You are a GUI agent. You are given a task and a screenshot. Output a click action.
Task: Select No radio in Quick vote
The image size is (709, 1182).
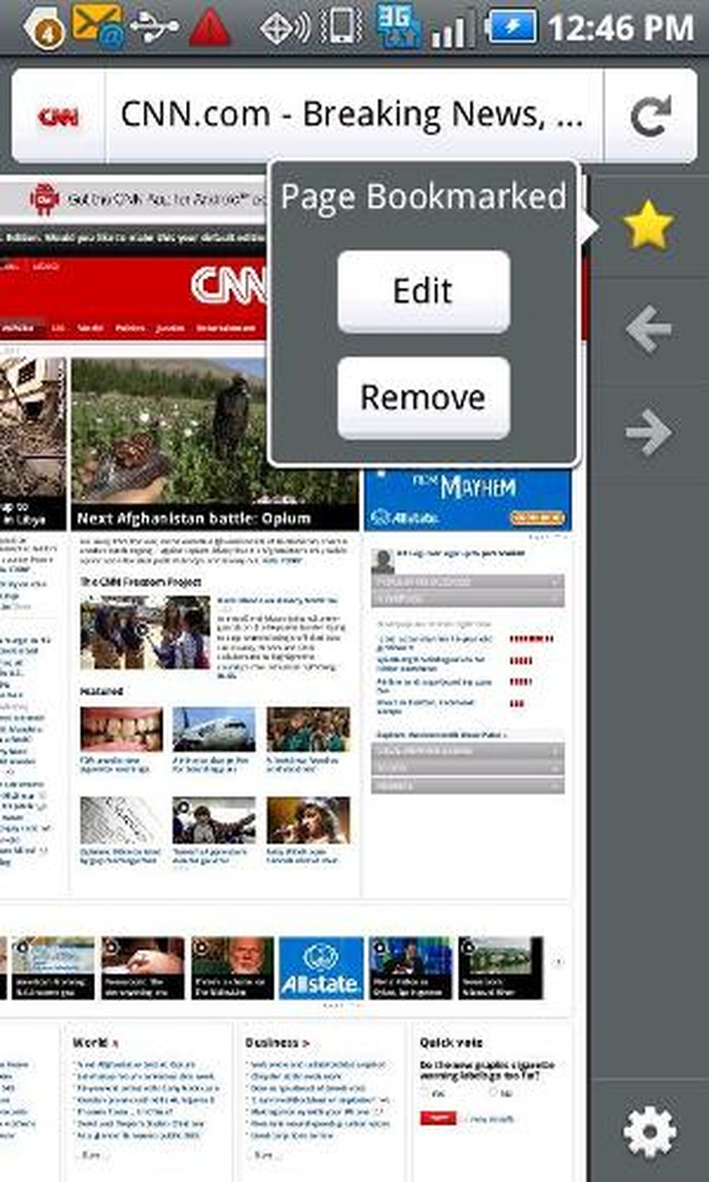click(494, 1093)
